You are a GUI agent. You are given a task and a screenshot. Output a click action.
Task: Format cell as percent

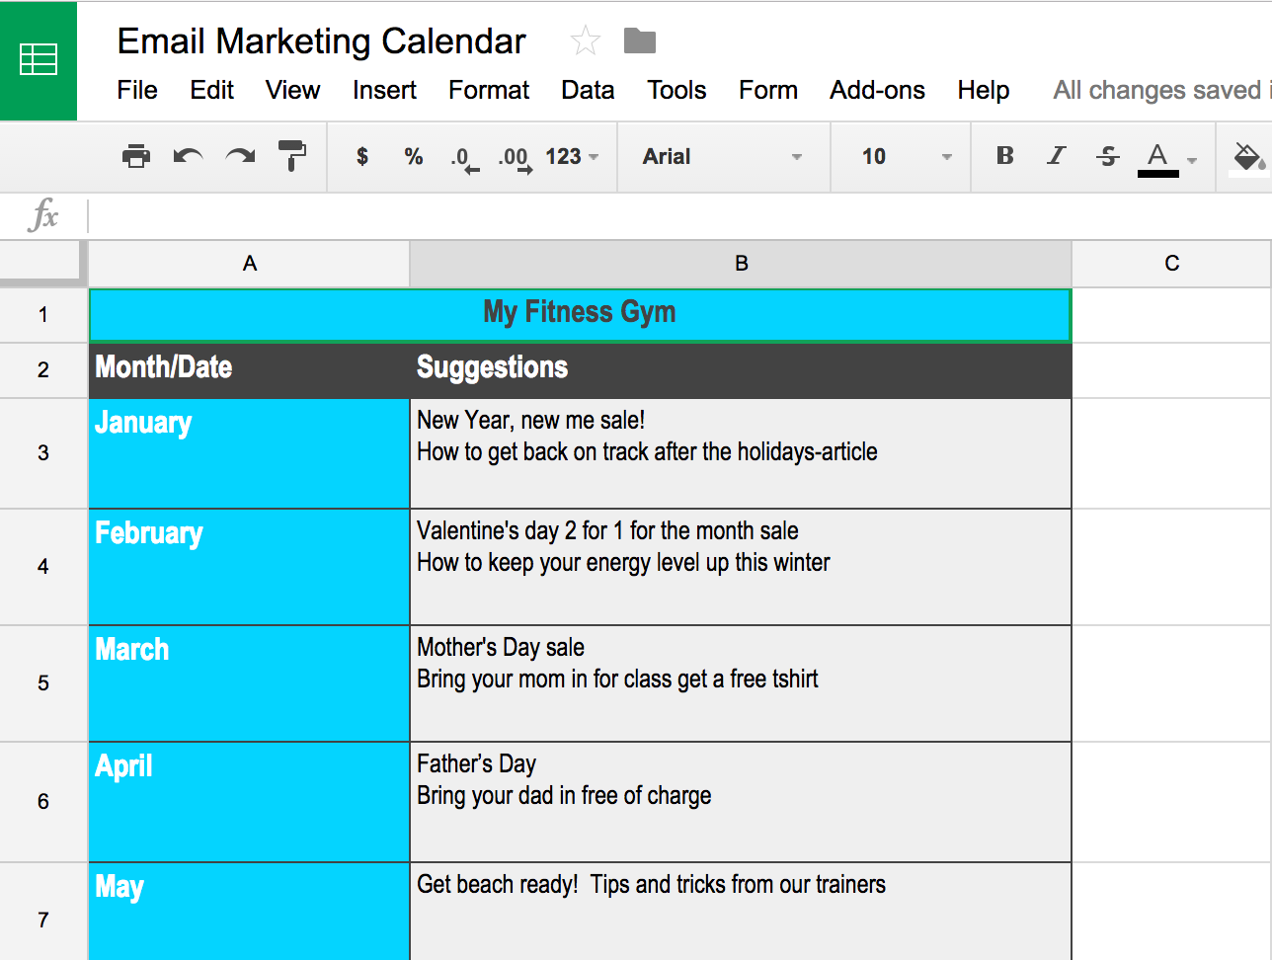[x=414, y=156]
